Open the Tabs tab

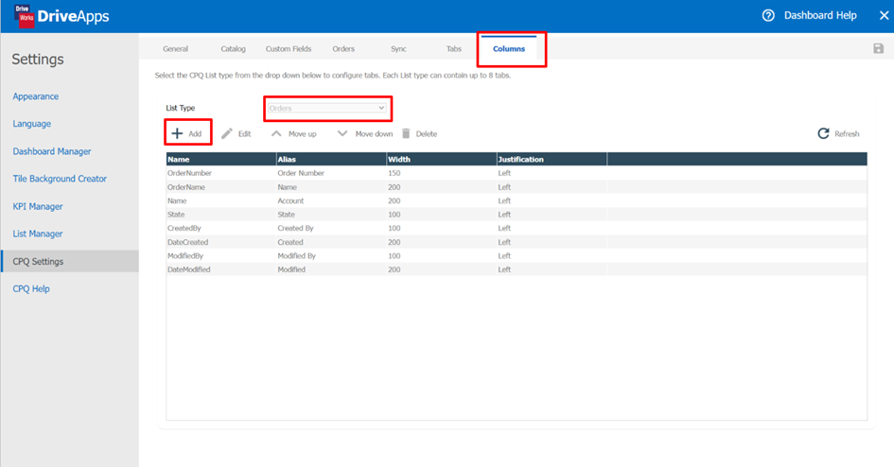point(454,49)
